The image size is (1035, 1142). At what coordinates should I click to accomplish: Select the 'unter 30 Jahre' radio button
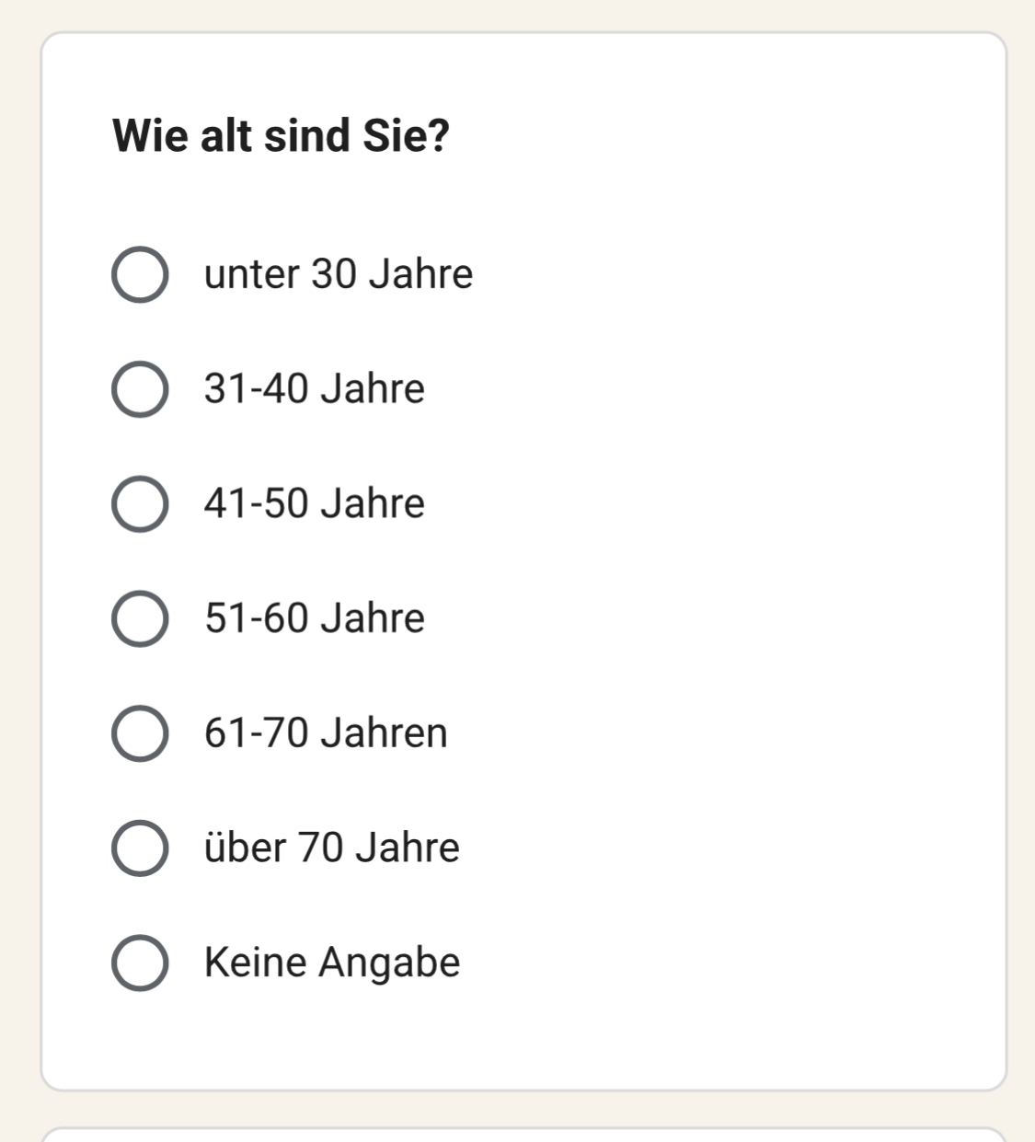(x=140, y=274)
